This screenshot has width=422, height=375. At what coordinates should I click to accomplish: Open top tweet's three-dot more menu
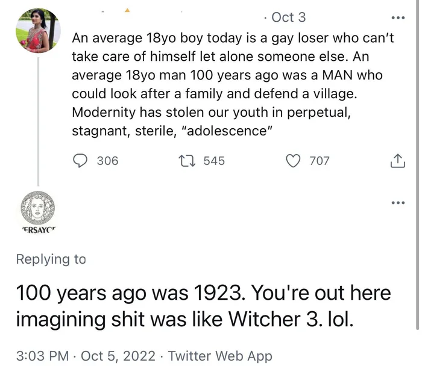(398, 17)
